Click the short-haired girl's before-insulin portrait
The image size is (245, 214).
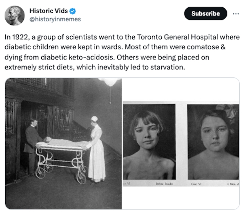tap(149, 141)
